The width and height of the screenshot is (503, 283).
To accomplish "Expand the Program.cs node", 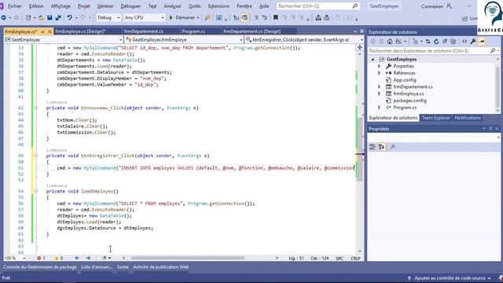I will [379, 108].
